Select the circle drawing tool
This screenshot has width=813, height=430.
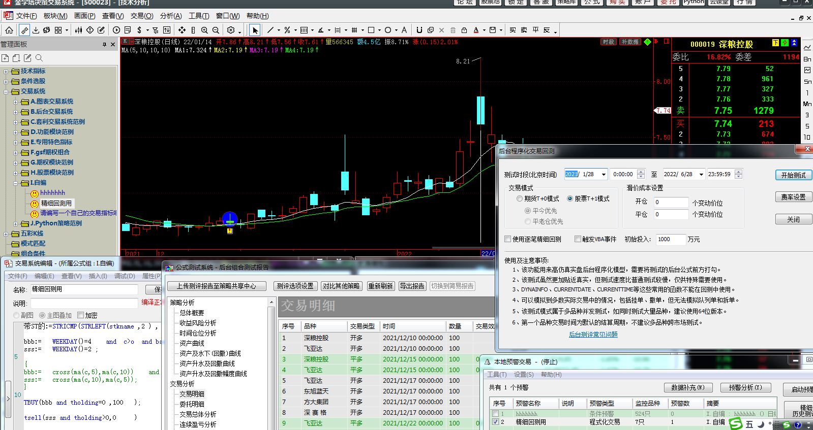pos(388,30)
